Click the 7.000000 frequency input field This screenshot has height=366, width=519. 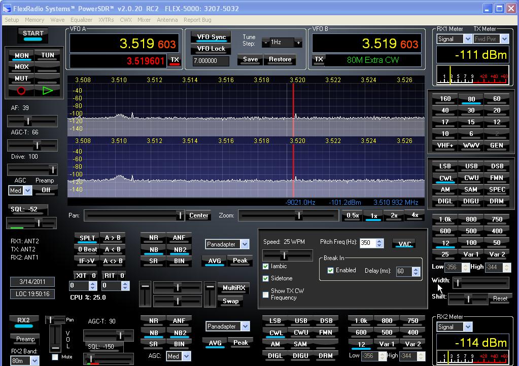pyautogui.click(x=210, y=61)
